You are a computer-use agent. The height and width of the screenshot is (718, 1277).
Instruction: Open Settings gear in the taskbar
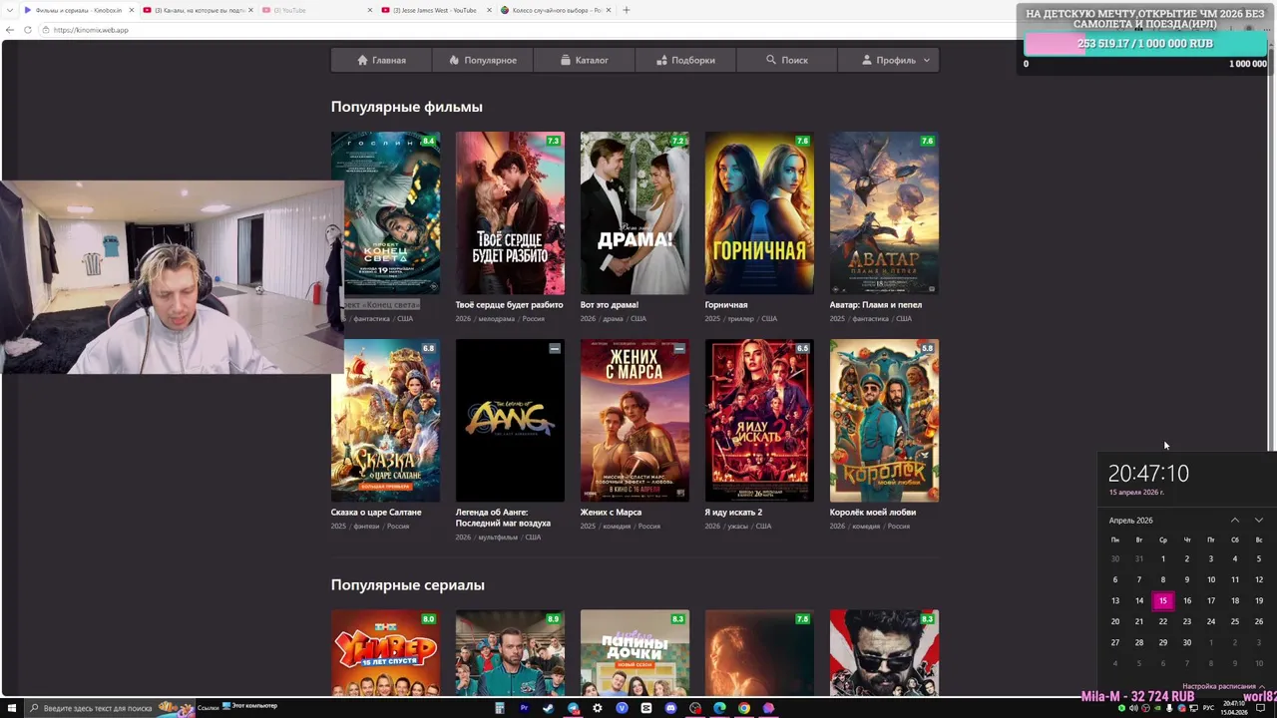click(598, 708)
